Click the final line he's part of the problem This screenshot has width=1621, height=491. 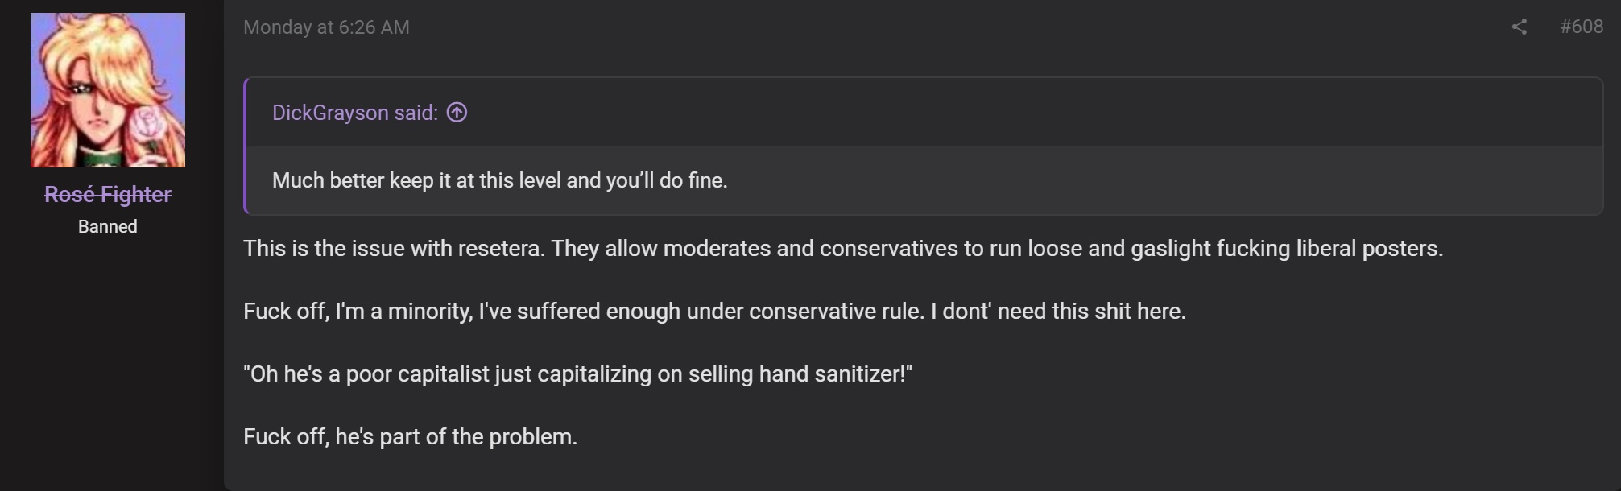pos(410,436)
